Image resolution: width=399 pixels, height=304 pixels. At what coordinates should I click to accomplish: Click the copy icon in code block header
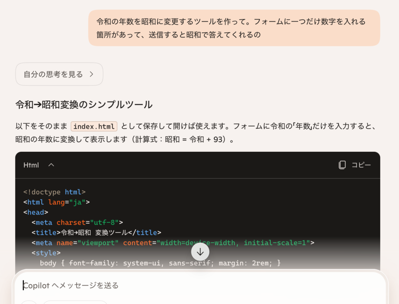coord(342,165)
